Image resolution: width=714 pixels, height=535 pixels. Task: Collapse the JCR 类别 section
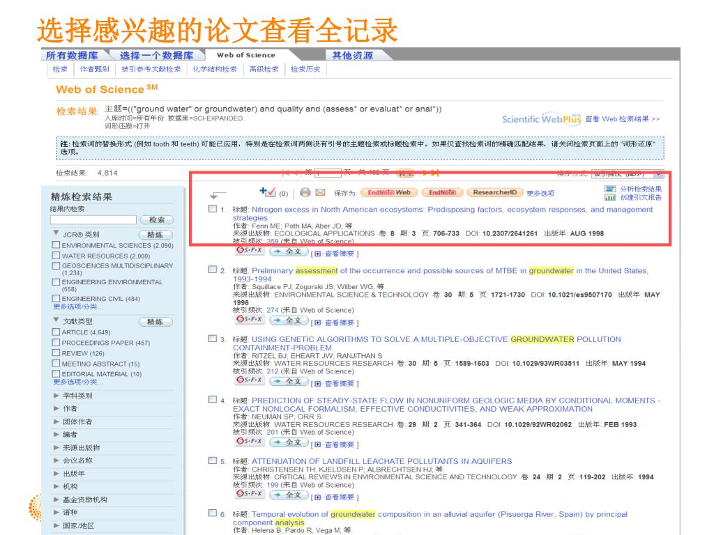tap(56, 233)
